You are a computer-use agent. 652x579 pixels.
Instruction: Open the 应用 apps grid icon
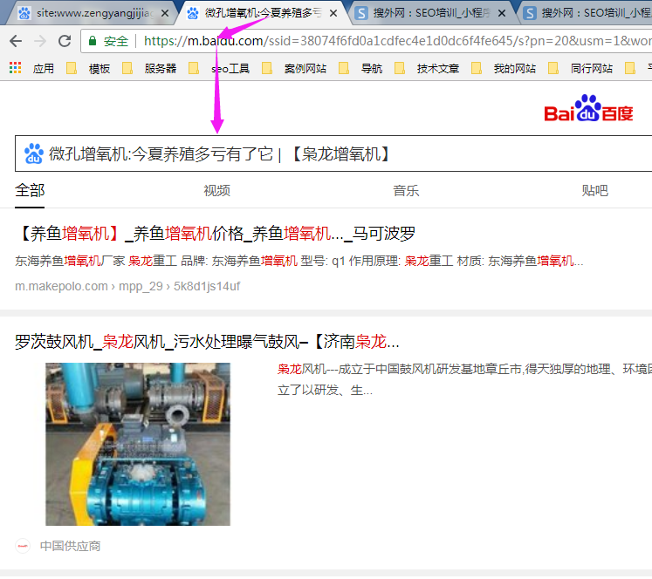[x=16, y=68]
